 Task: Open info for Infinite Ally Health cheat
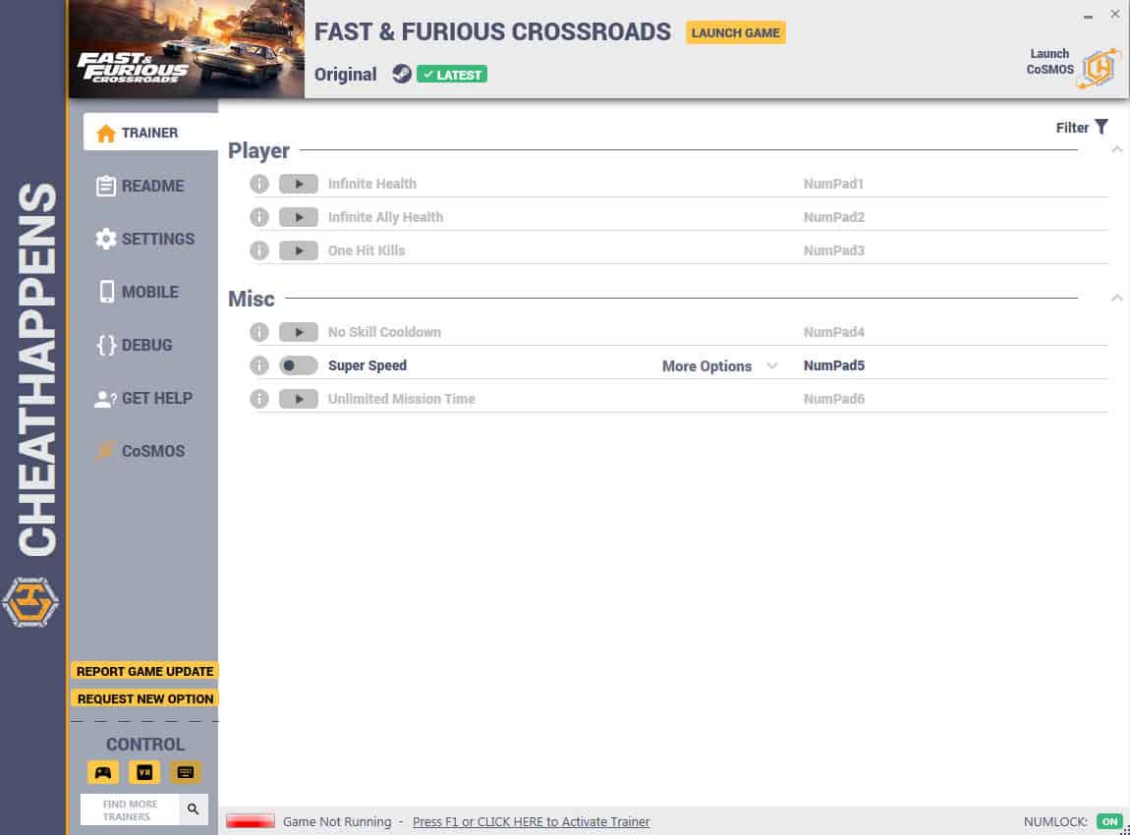[x=259, y=217]
